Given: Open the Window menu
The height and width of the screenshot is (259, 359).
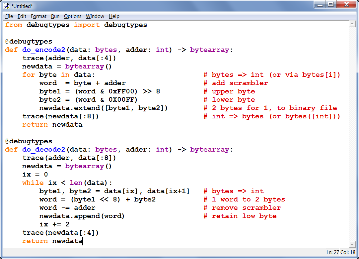Looking at the screenshot, I should pyautogui.click(x=95, y=16).
